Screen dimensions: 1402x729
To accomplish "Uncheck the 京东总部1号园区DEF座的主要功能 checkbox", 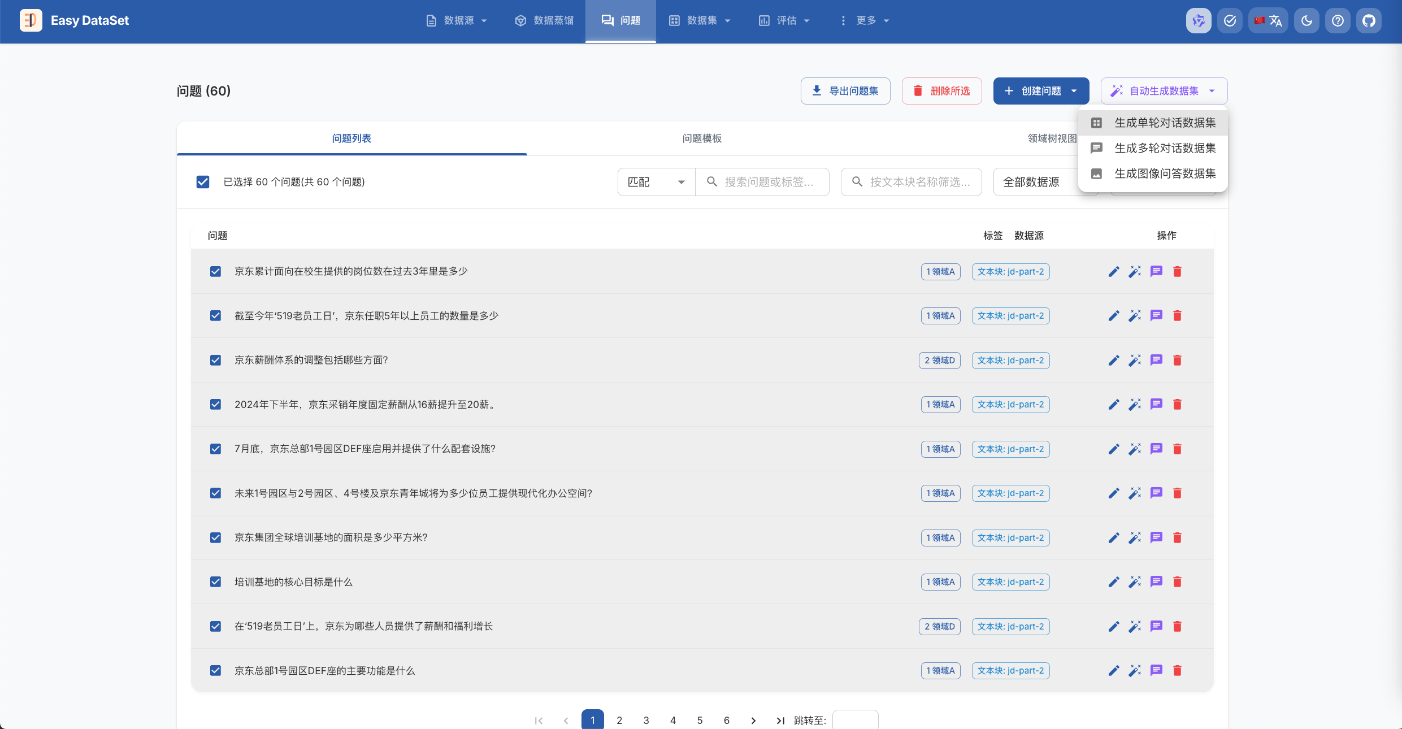I will 215,671.
